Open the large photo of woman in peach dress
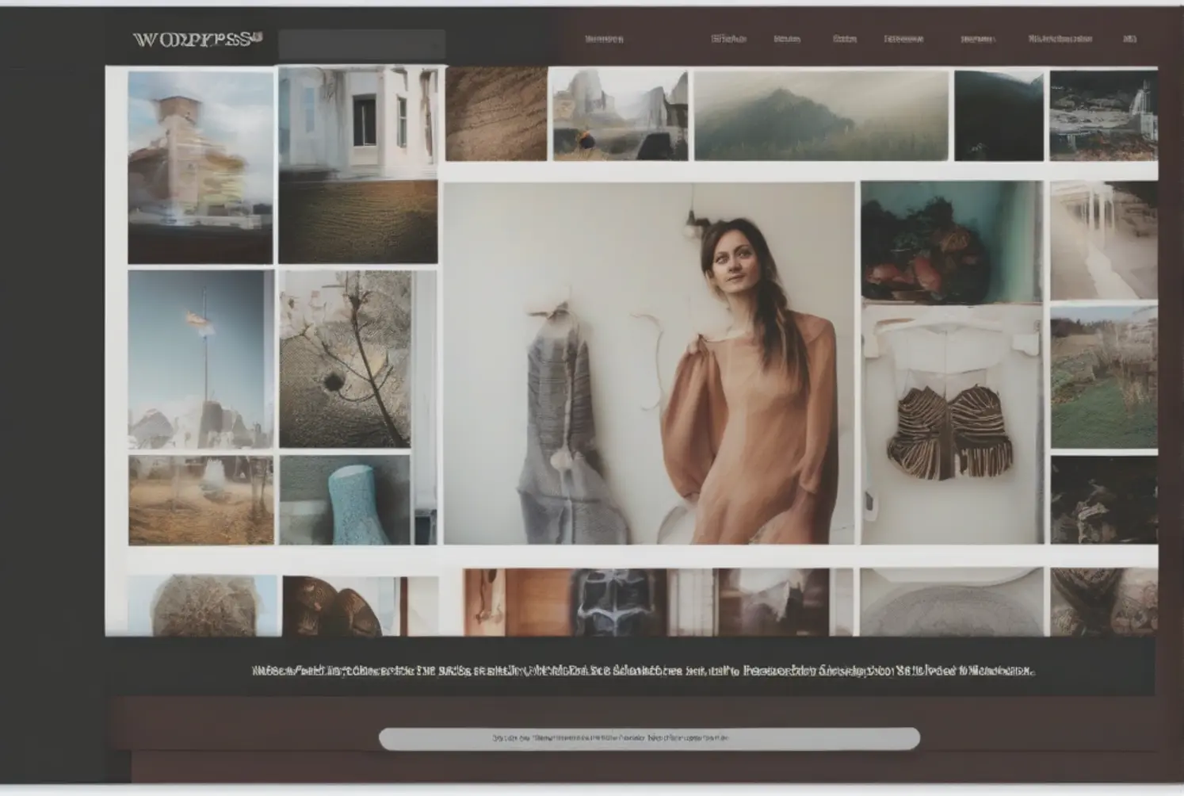The image size is (1184, 796). 649,363
